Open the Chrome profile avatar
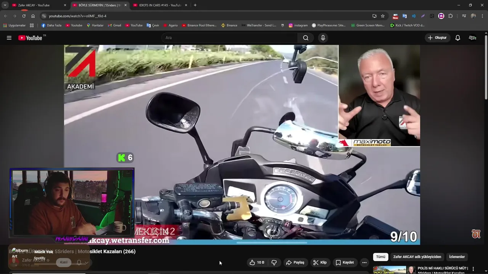 coord(473,16)
